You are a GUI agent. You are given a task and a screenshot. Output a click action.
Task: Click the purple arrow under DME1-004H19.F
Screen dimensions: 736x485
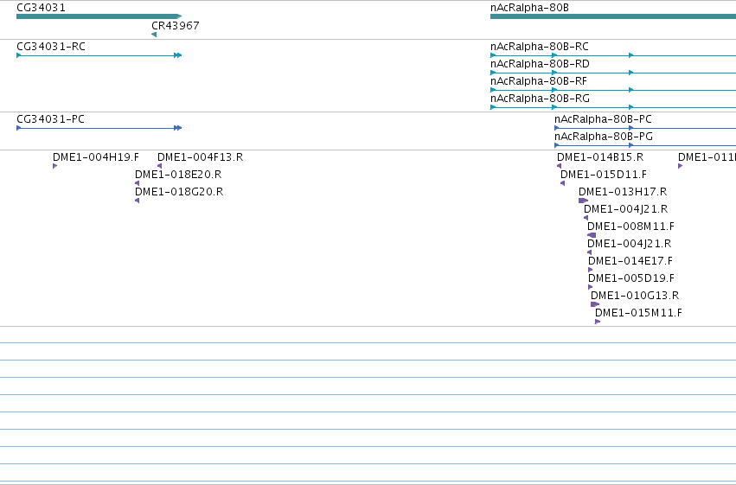click(54, 166)
